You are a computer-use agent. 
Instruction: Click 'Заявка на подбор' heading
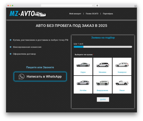(x=103, y=37)
